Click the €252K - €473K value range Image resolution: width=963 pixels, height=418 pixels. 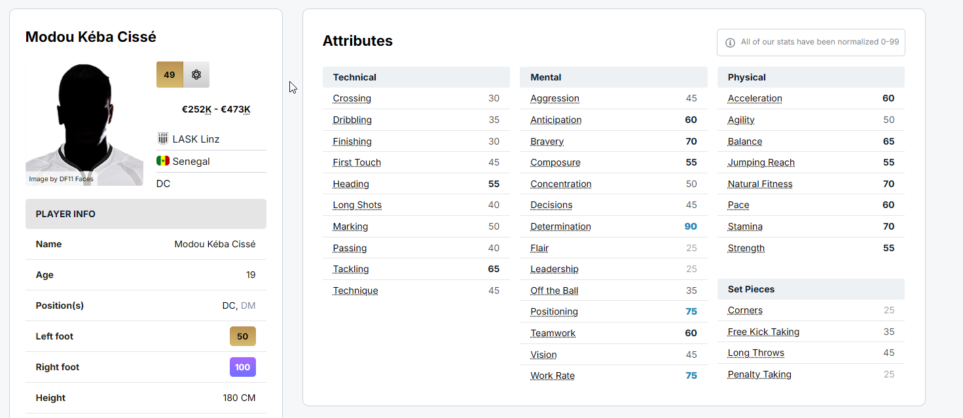click(x=216, y=109)
